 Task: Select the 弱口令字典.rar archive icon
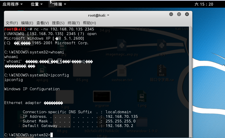pos(162,73)
